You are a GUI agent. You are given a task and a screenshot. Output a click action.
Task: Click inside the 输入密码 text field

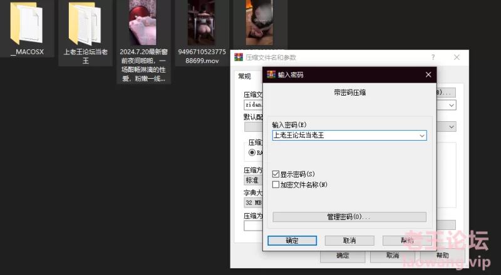344,135
